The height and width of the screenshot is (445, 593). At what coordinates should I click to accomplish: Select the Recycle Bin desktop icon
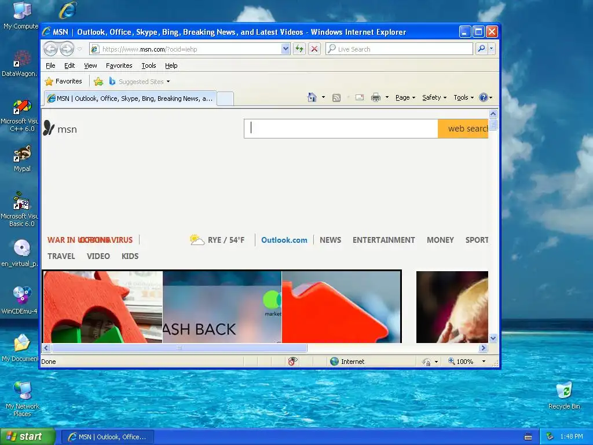click(x=564, y=395)
